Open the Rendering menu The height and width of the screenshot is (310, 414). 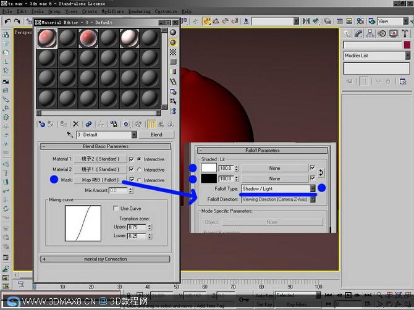140,12
